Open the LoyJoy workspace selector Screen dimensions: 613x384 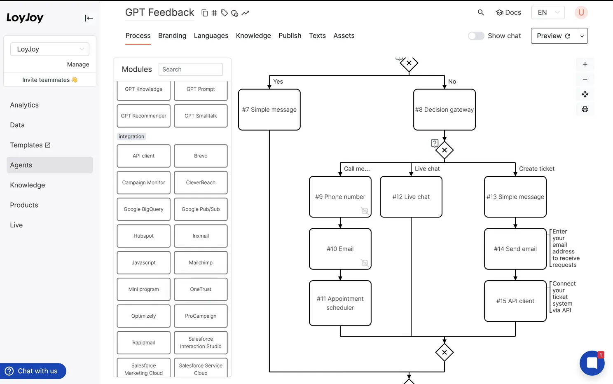pos(49,49)
